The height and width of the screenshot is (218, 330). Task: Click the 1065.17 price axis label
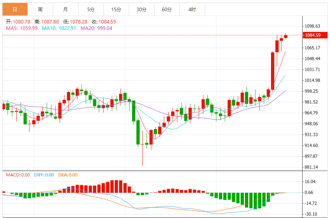(312, 48)
